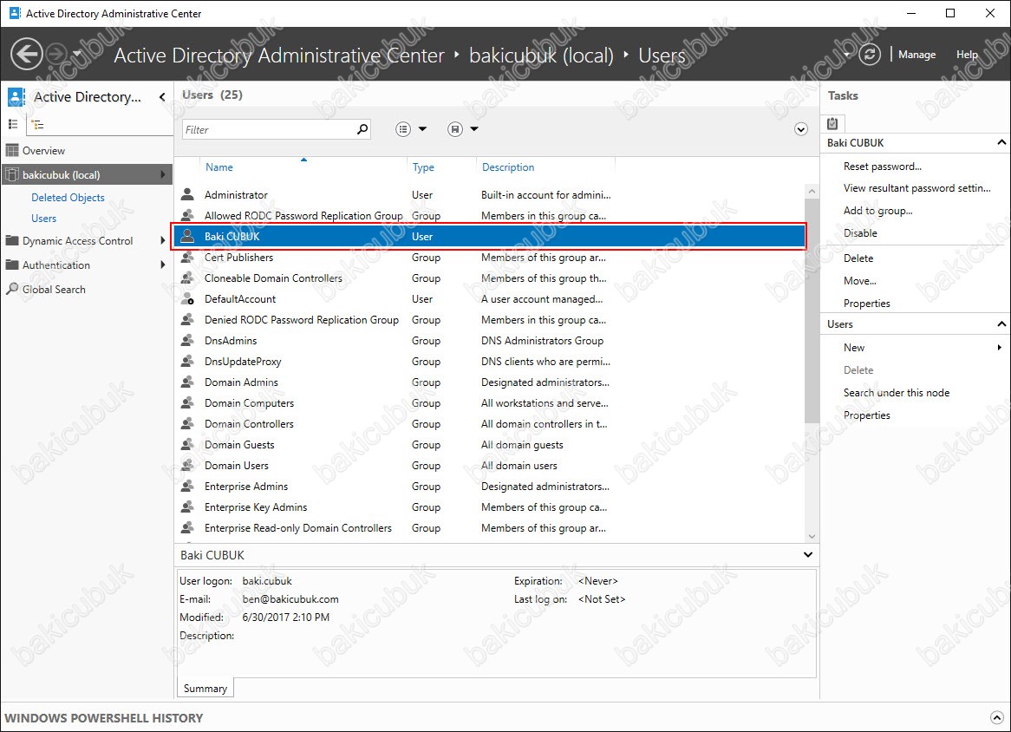Click the Overview icon in navigation
The image size is (1011, 732).
(11, 150)
